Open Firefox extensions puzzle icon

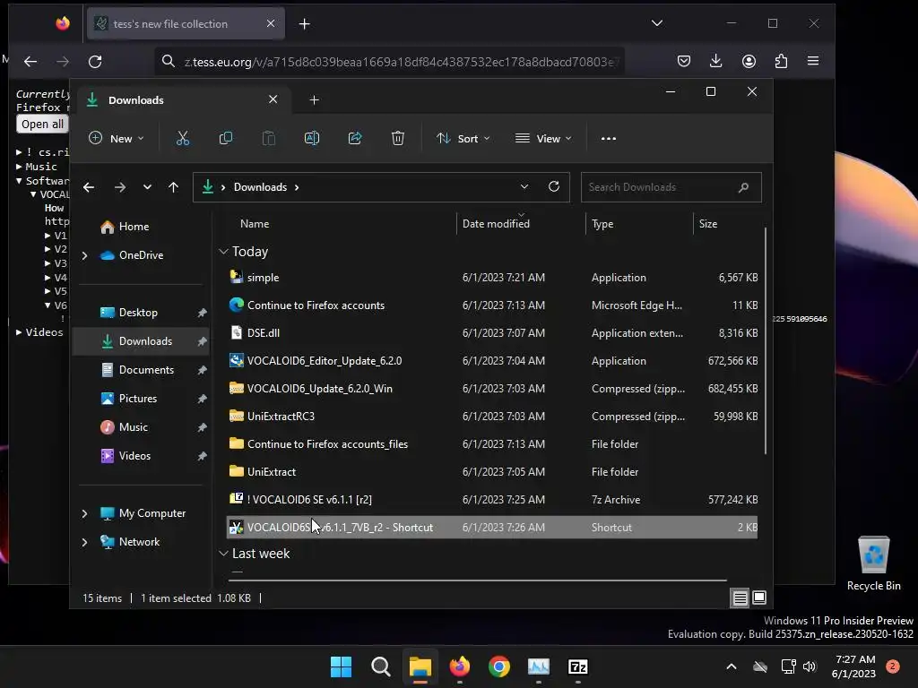(x=781, y=61)
